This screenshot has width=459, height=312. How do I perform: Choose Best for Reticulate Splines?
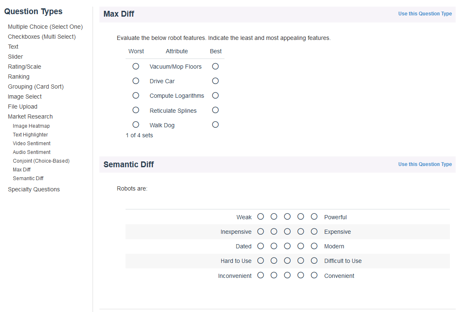215,110
